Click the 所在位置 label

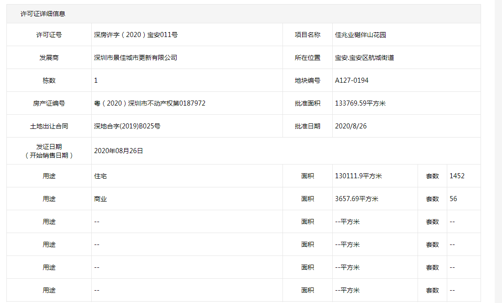coord(307,58)
